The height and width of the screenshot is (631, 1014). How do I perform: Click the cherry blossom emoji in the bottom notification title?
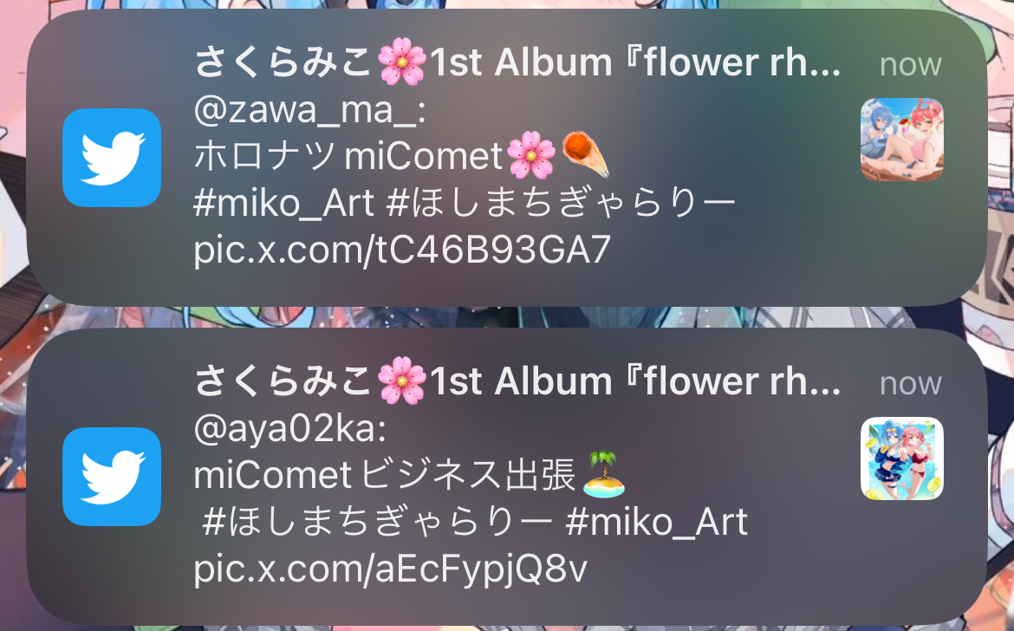[x=401, y=381]
